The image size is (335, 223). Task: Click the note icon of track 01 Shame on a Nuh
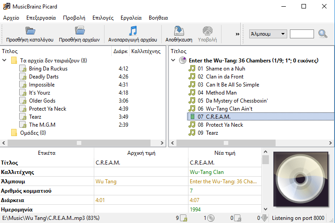click(x=192, y=69)
